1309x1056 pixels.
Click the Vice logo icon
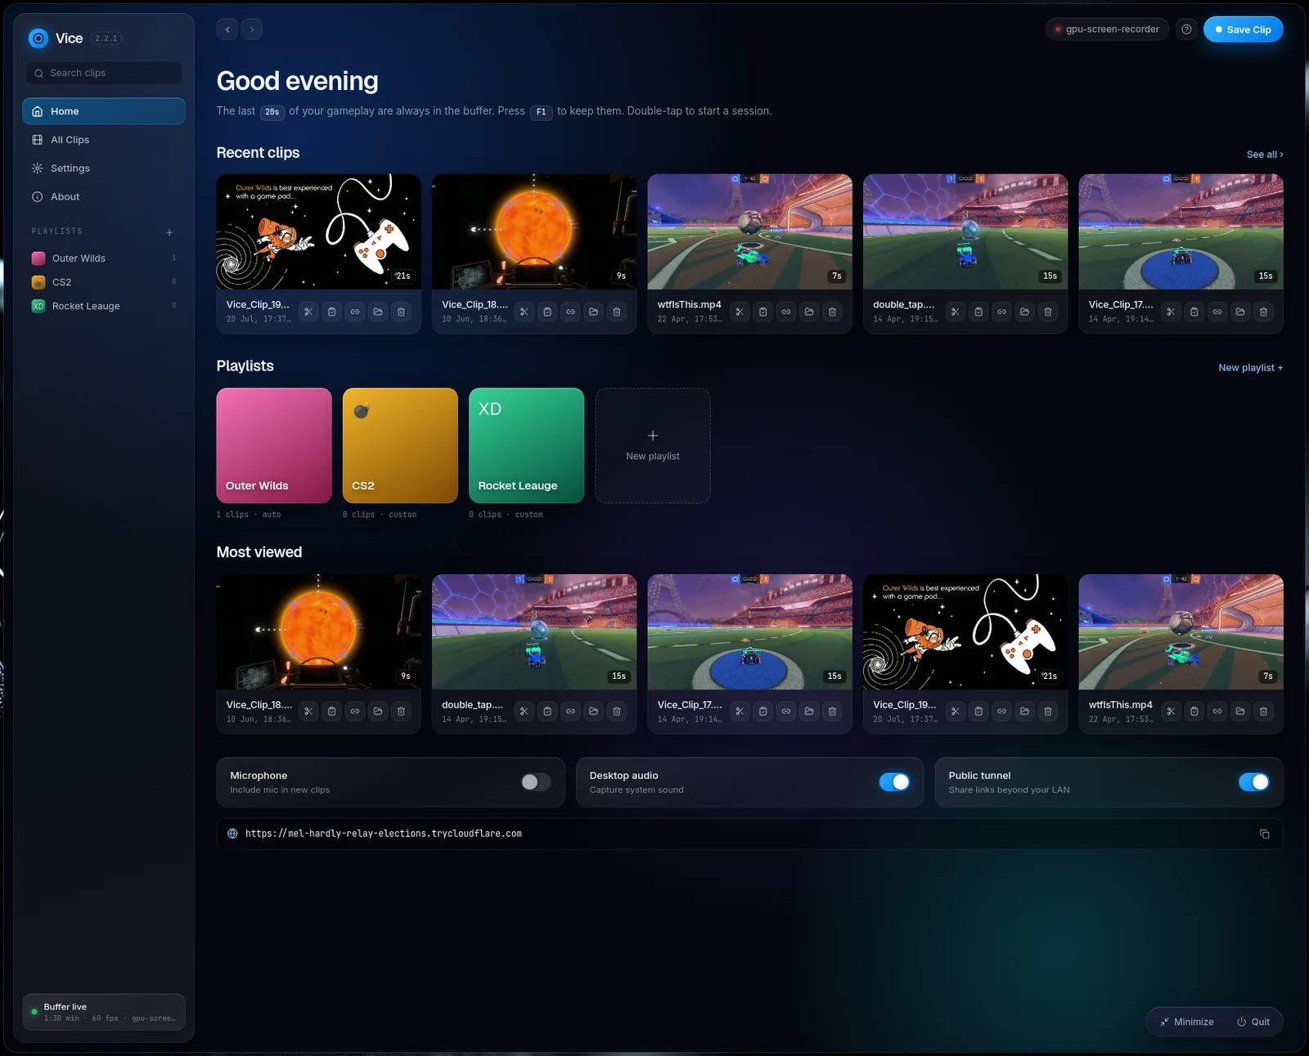tap(38, 38)
